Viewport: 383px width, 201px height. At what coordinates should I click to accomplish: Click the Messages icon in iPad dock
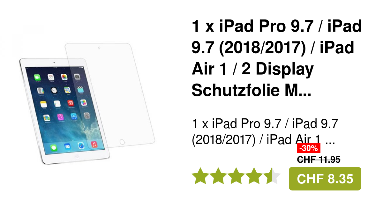(53, 147)
